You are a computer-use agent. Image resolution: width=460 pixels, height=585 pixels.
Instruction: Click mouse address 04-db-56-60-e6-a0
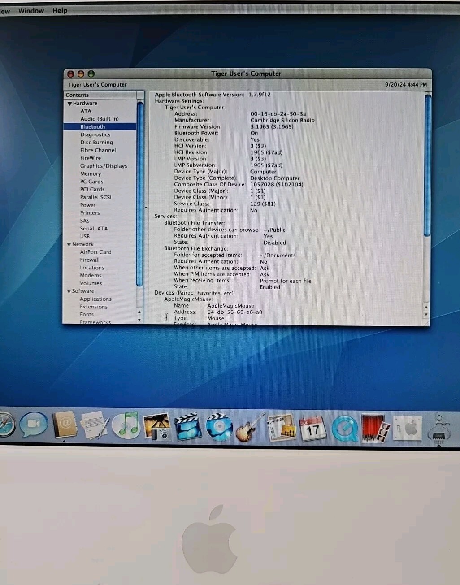coord(234,312)
